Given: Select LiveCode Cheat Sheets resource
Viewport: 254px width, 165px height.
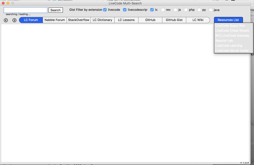Looking at the screenshot, I should click(x=232, y=31).
